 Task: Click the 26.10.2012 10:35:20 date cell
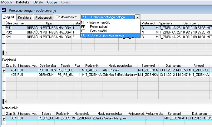tap(191, 32)
